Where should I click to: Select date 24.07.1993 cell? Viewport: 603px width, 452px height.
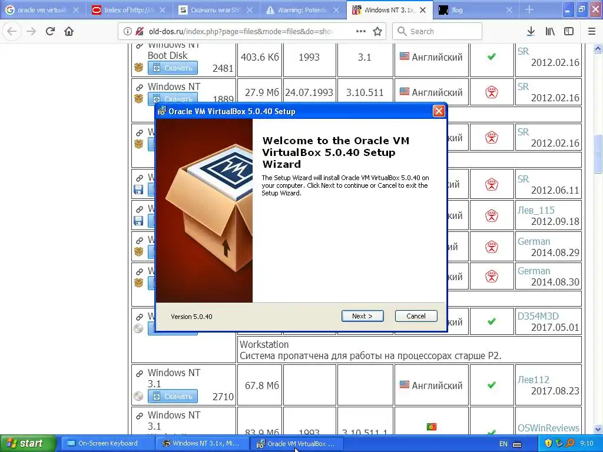pyautogui.click(x=309, y=92)
